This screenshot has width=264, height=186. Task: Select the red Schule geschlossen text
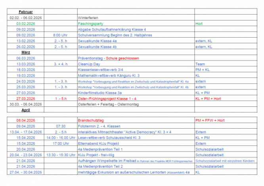pyautogui.click(x=122, y=58)
